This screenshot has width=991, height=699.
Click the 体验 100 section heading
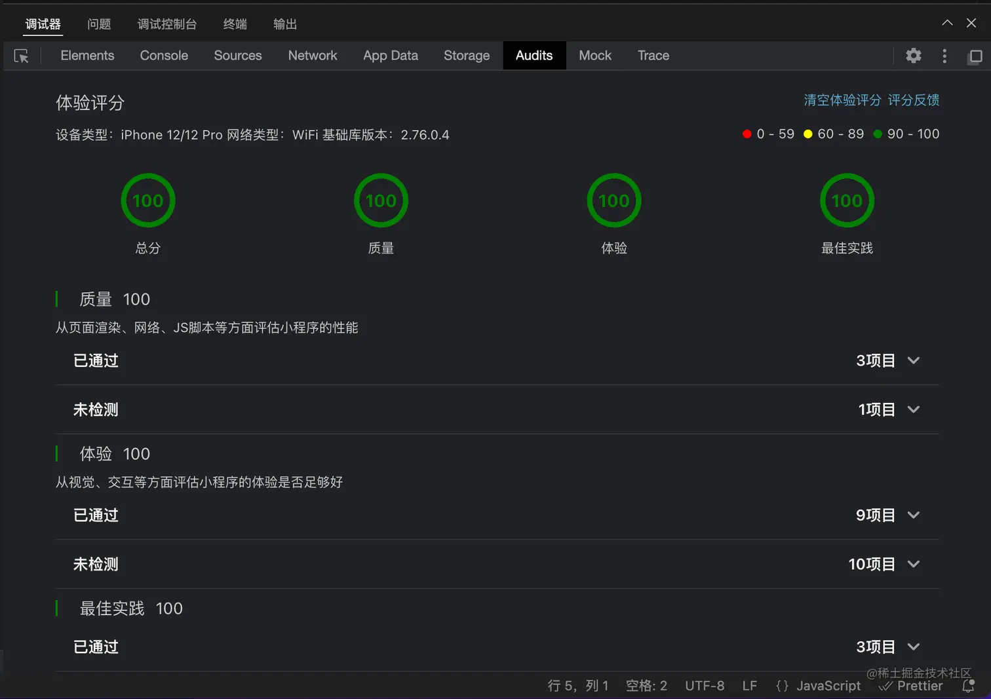pyautogui.click(x=115, y=454)
